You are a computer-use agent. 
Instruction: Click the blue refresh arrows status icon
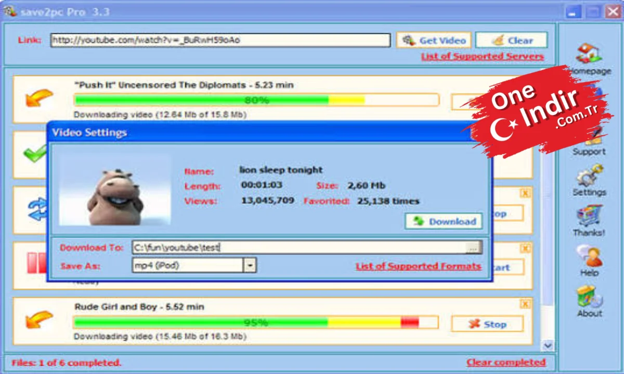tap(36, 209)
